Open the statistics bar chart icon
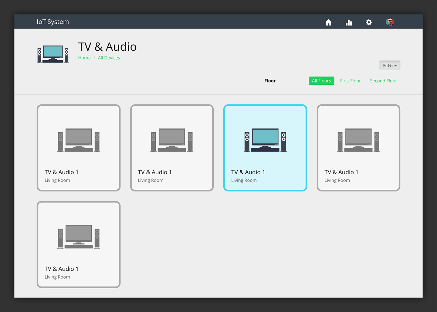Screen dimensions: 437x312 click(x=349, y=22)
